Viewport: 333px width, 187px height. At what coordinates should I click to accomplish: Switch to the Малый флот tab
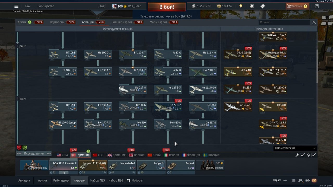pos(158,22)
